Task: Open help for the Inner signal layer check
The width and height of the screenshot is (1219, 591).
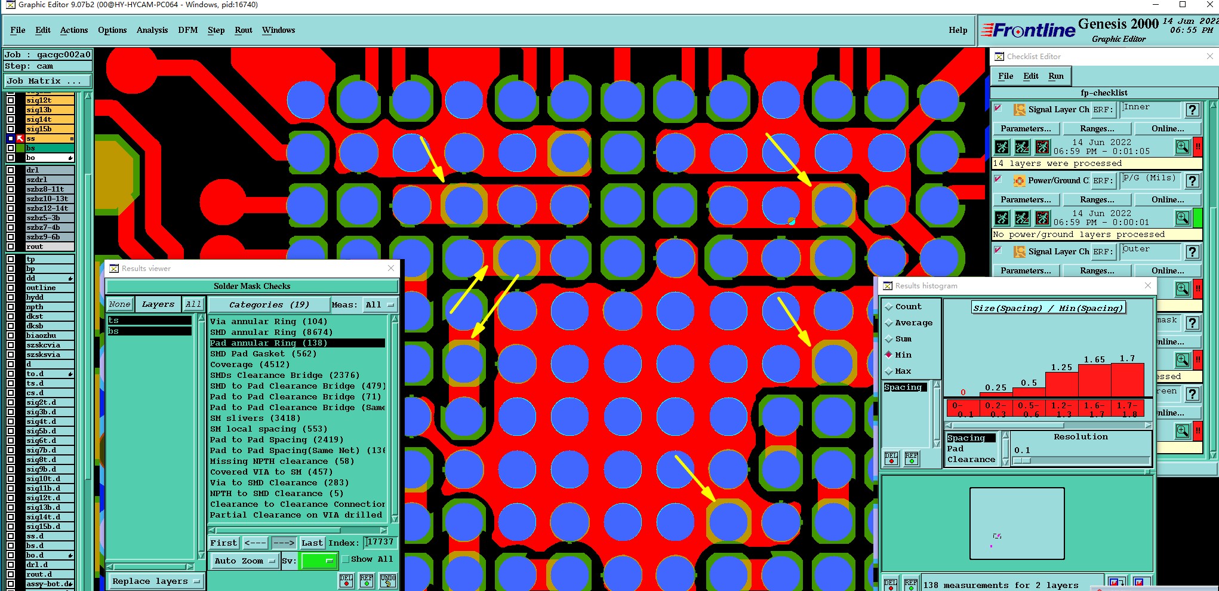Action: (x=1193, y=110)
